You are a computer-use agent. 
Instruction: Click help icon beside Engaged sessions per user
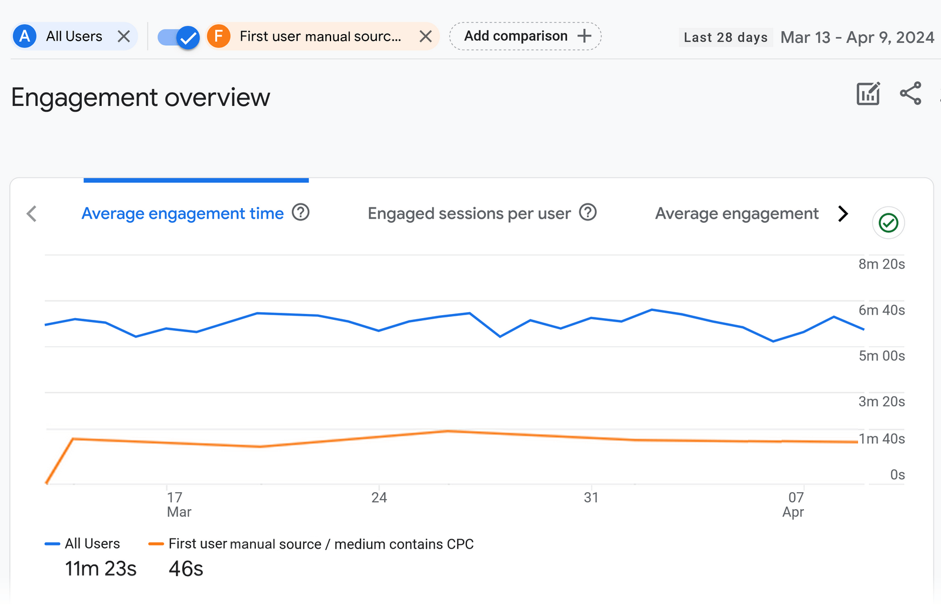(588, 212)
